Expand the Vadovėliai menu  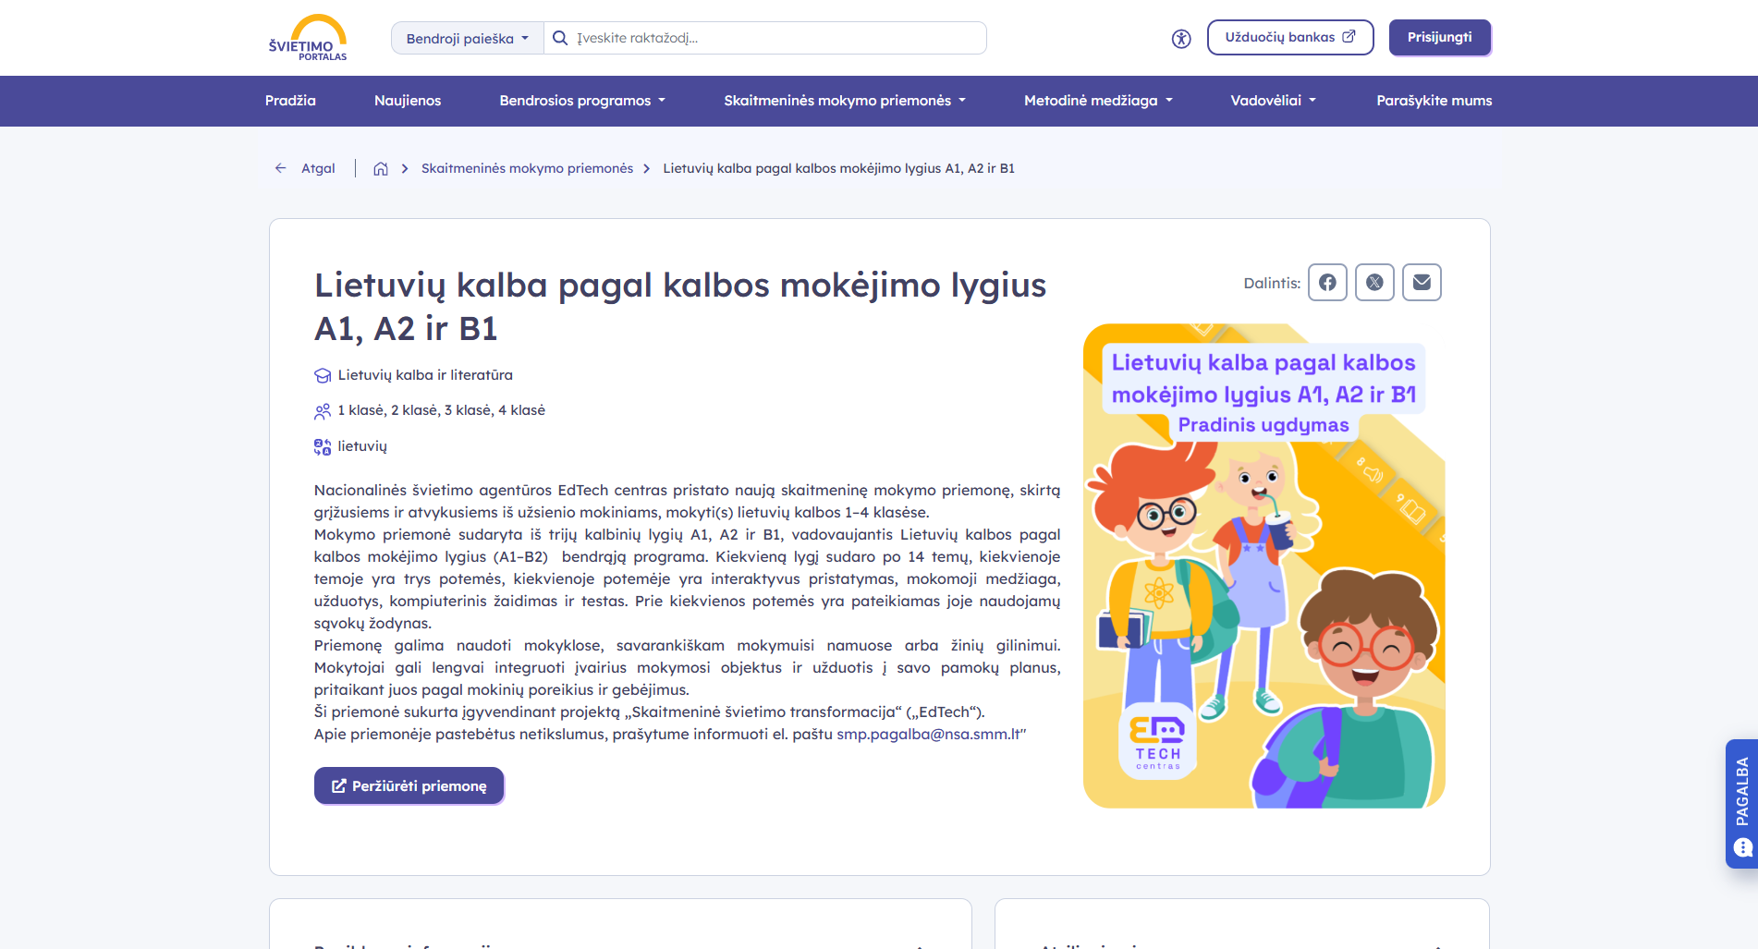tap(1274, 101)
